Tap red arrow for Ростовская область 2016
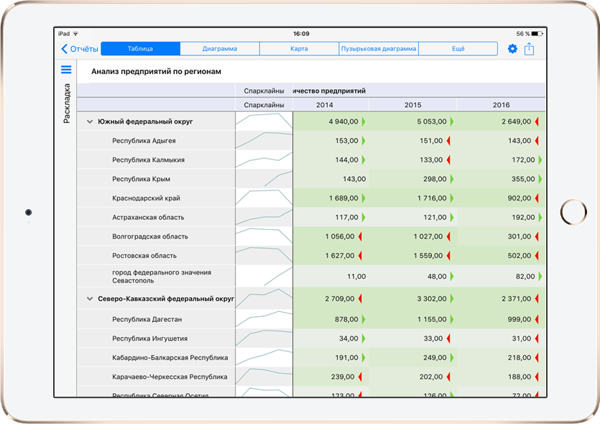Screen dimensions: 600x424 537,256
